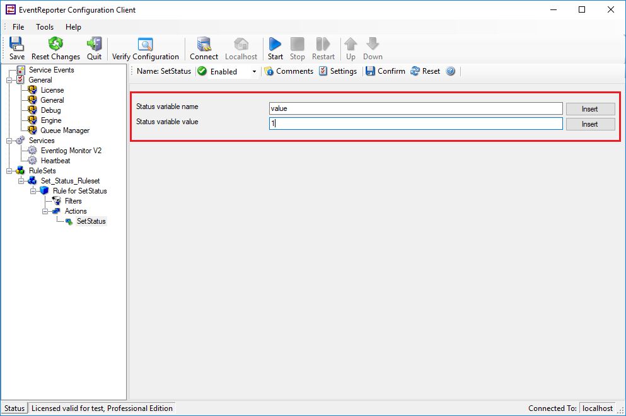The height and width of the screenshot is (416, 626).
Task: Open the Queue Manager node
Action: [x=65, y=130]
